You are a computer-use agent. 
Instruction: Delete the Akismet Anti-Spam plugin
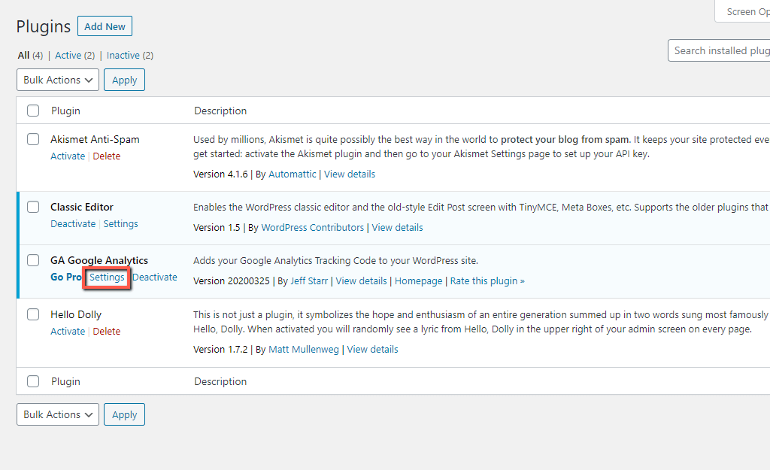tap(107, 156)
